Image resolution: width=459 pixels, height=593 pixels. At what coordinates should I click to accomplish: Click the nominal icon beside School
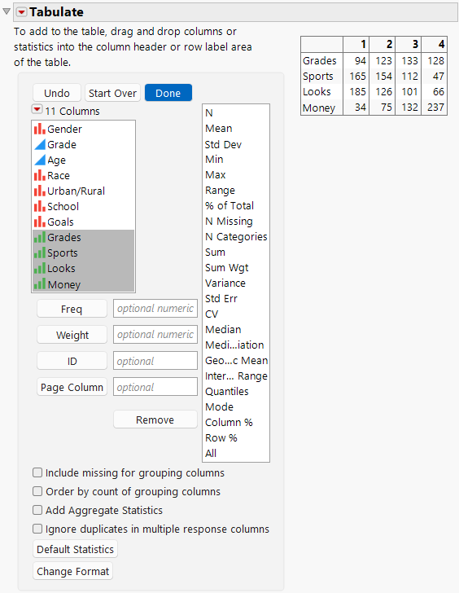point(39,207)
